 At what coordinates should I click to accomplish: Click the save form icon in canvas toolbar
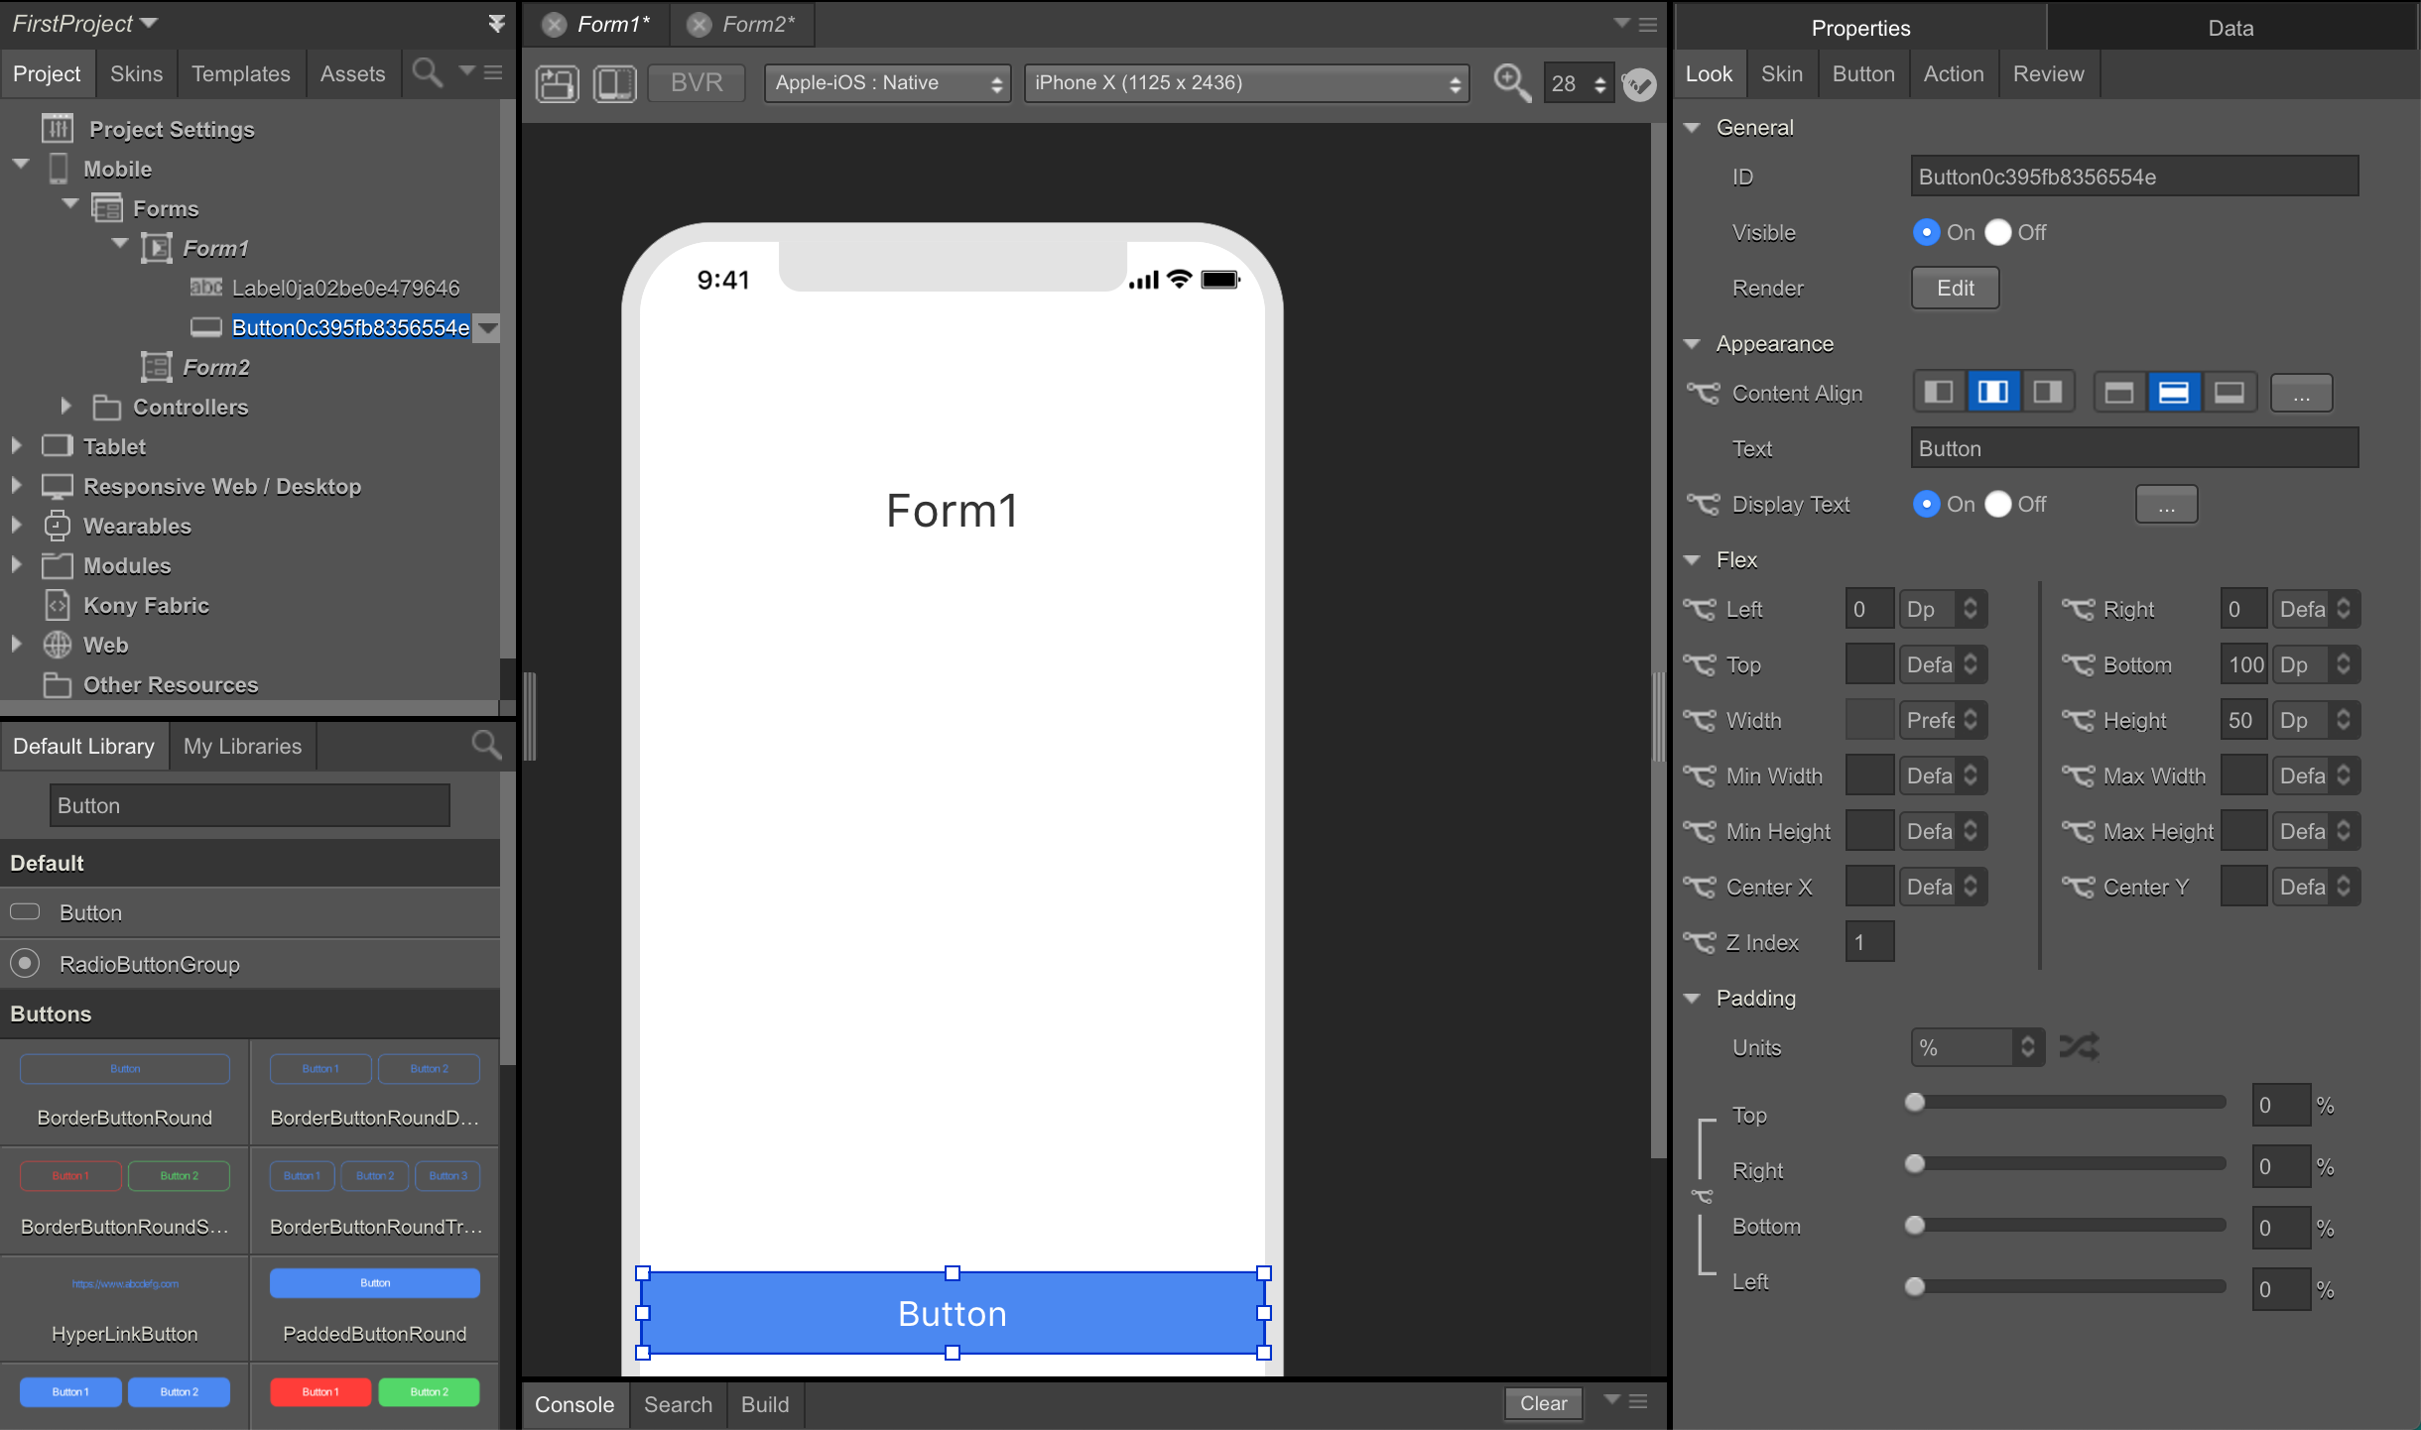click(557, 83)
